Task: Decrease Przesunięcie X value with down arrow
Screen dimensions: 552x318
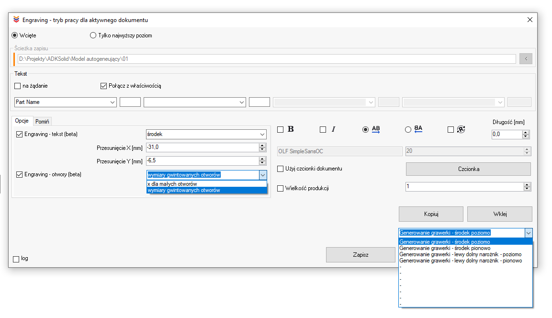Action: tap(262, 149)
